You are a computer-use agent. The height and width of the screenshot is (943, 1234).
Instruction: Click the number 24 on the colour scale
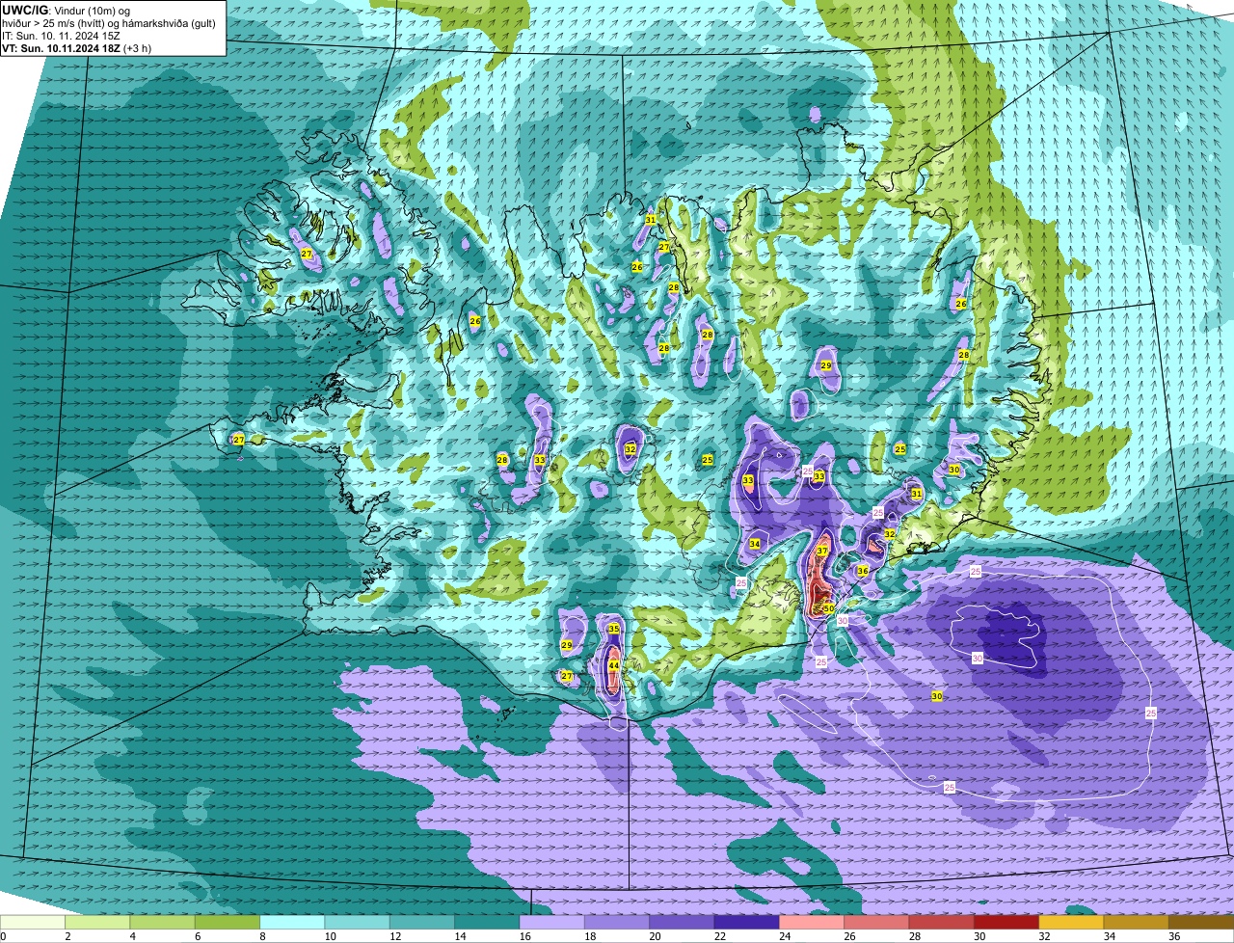(x=785, y=936)
